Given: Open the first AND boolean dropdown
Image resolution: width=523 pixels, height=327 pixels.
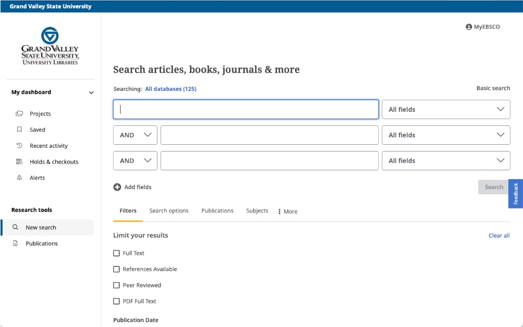Looking at the screenshot, I should (x=135, y=135).
